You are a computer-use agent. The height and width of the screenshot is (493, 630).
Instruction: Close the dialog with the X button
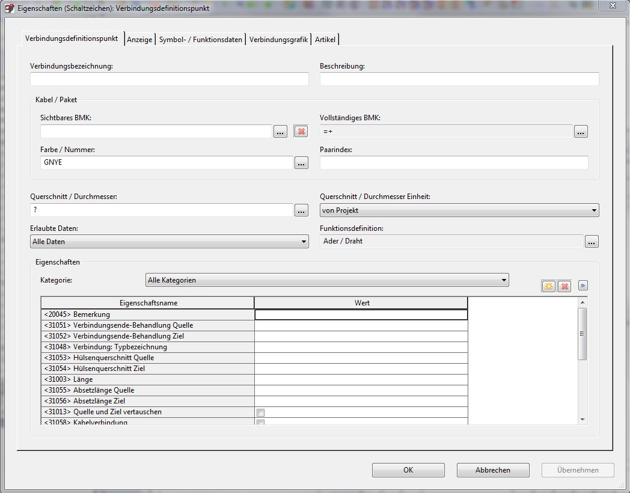tap(613, 5)
